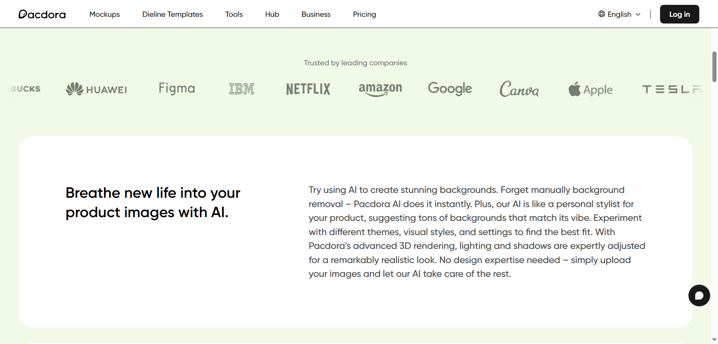This screenshot has width=718, height=344.
Task: Open the Dieline Templates menu
Action: 172,14
